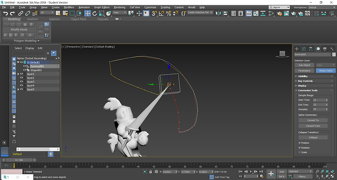Viewport: 337px width, 180px height.
Task: Open the Selected key filter dropdown
Action: click(300, 171)
